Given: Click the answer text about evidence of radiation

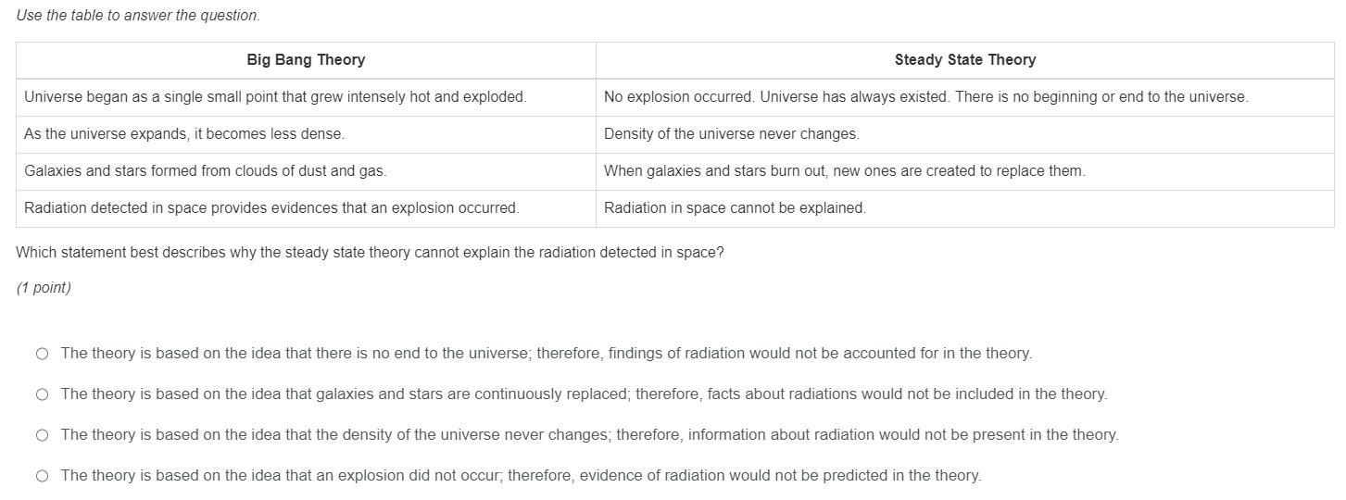Looking at the screenshot, I should tap(521, 476).
